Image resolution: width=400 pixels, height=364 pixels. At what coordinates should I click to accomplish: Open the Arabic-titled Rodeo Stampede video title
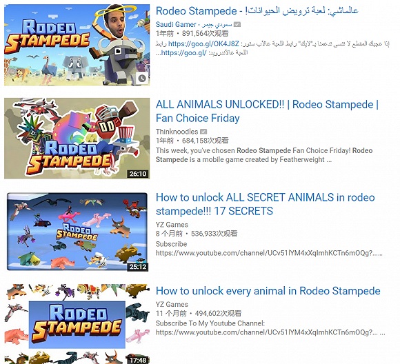tap(257, 11)
